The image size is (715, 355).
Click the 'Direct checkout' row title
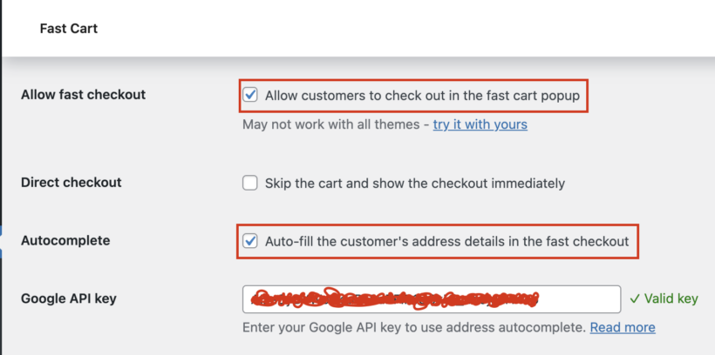71,183
